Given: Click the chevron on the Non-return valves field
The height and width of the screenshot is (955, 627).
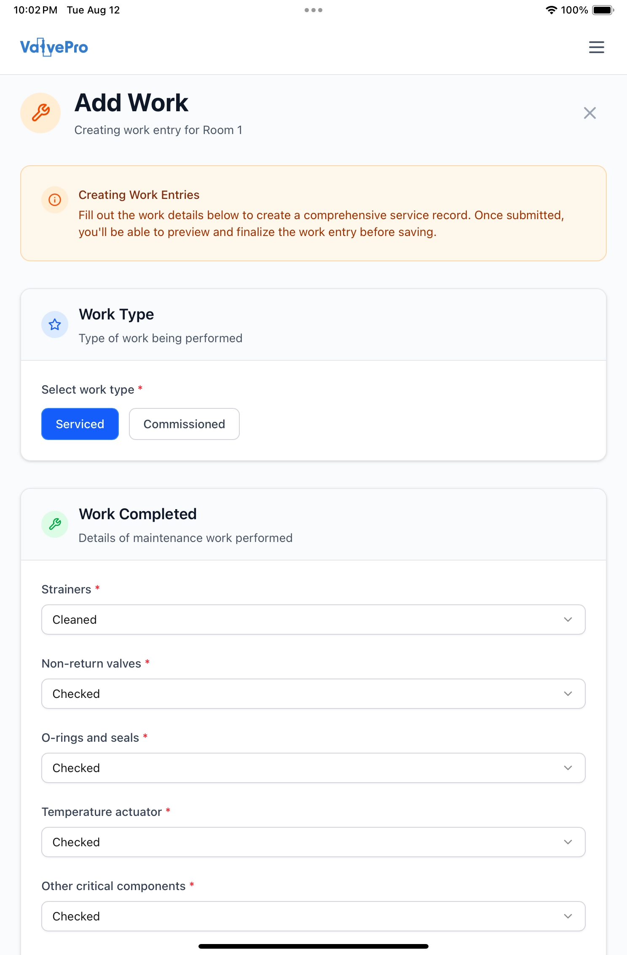Looking at the screenshot, I should [568, 694].
